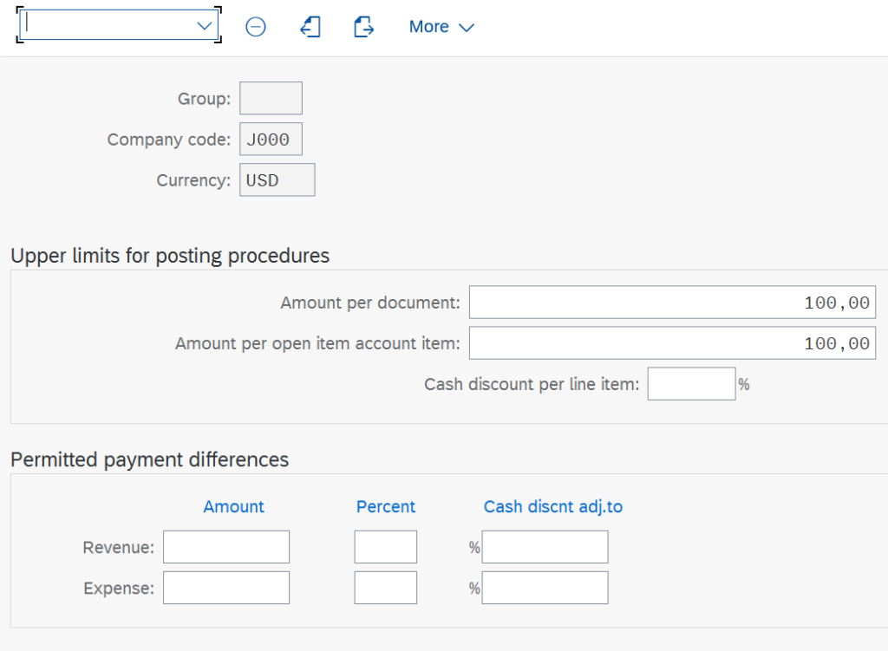Click the Percent column header
Image resolution: width=888 pixels, height=651 pixels.
click(386, 507)
